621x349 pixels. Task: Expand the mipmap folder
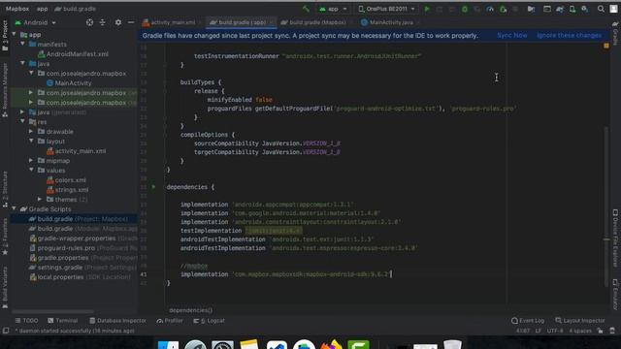[x=31, y=160]
